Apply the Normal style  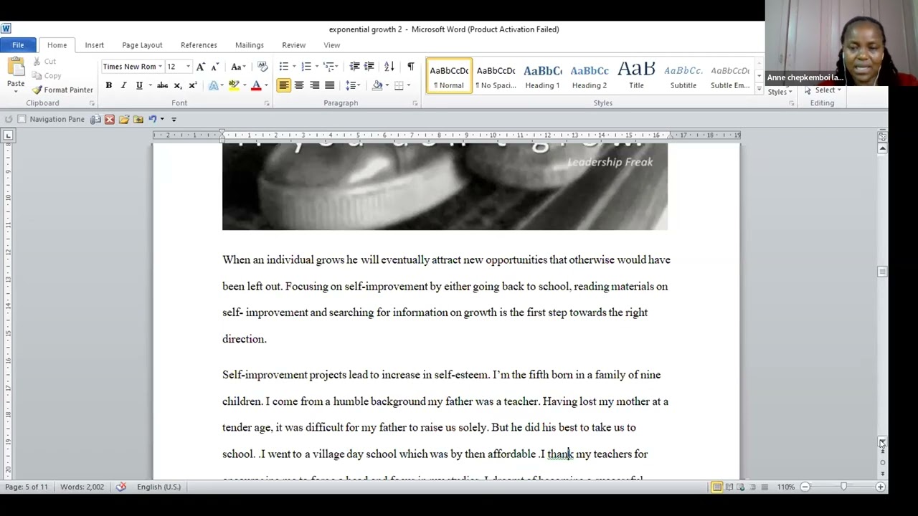(x=449, y=76)
